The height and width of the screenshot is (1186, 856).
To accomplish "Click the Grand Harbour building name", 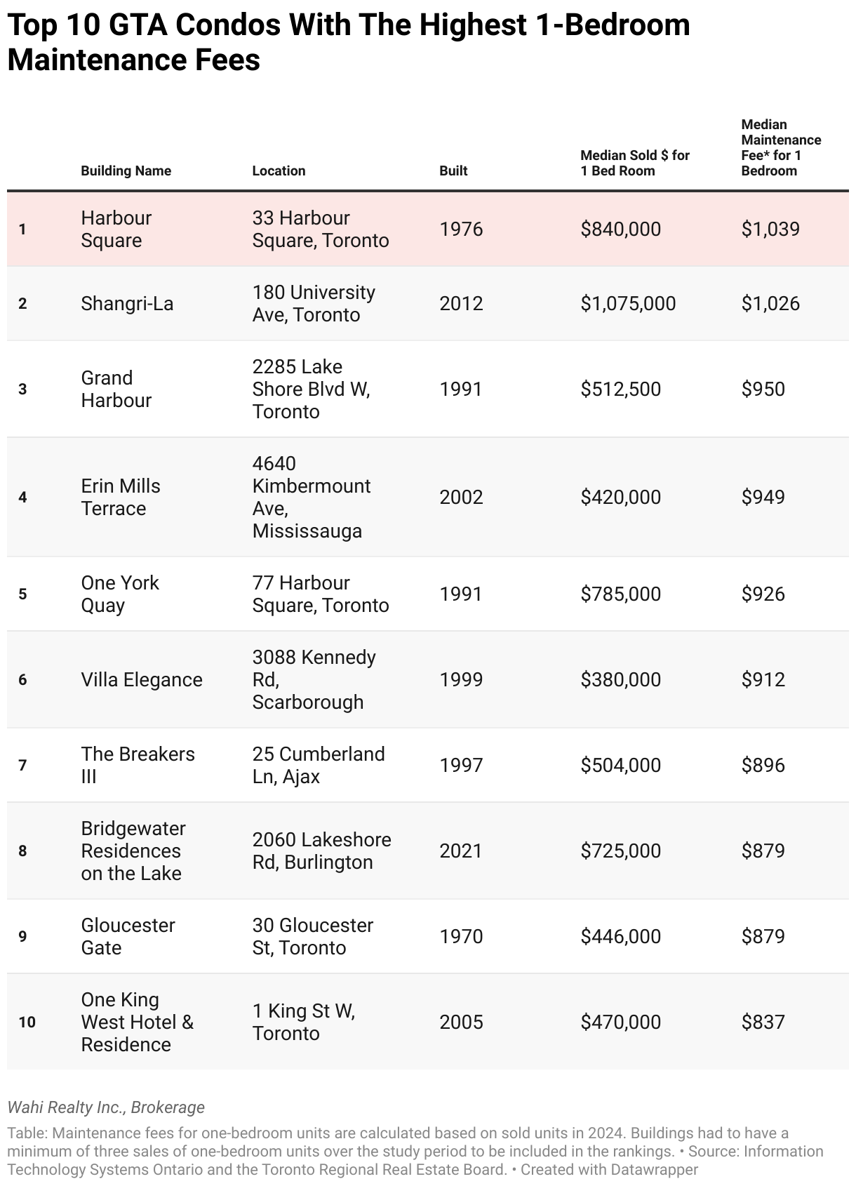I will pos(116,389).
